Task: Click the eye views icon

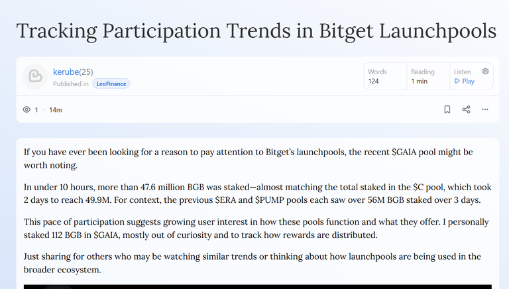Action: click(x=27, y=110)
